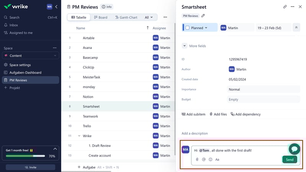Click Add a description area
Screen dimensions: 306x172
195,133
